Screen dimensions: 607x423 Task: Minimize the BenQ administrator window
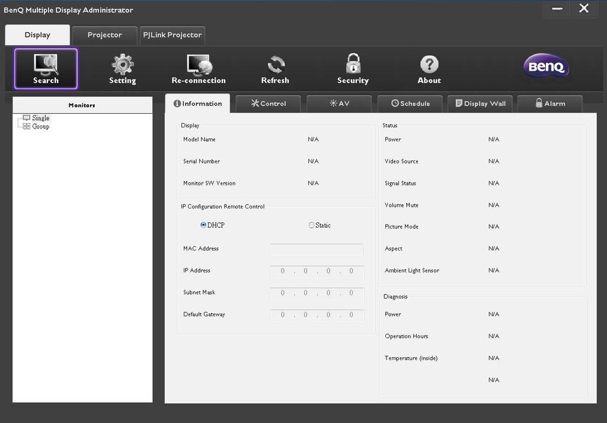(557, 8)
